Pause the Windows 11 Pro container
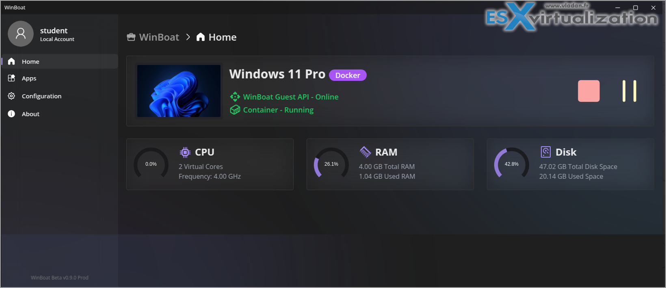This screenshot has width=666, height=288. 629,91
